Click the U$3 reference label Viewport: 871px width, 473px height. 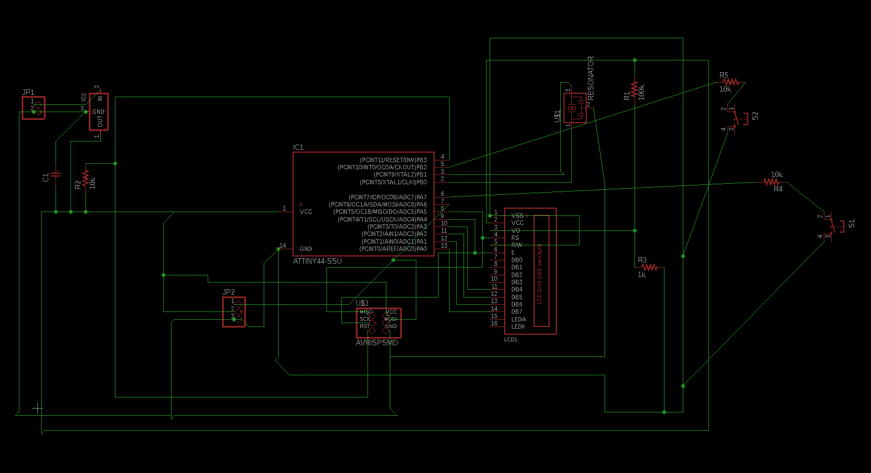click(x=362, y=303)
